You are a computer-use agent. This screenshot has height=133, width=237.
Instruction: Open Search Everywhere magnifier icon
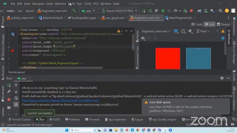[x=220, y=11]
